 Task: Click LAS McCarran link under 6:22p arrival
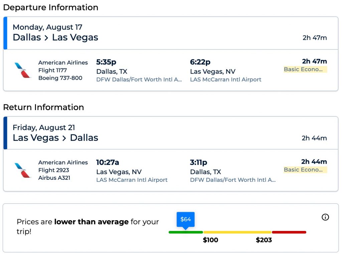tap(225, 80)
